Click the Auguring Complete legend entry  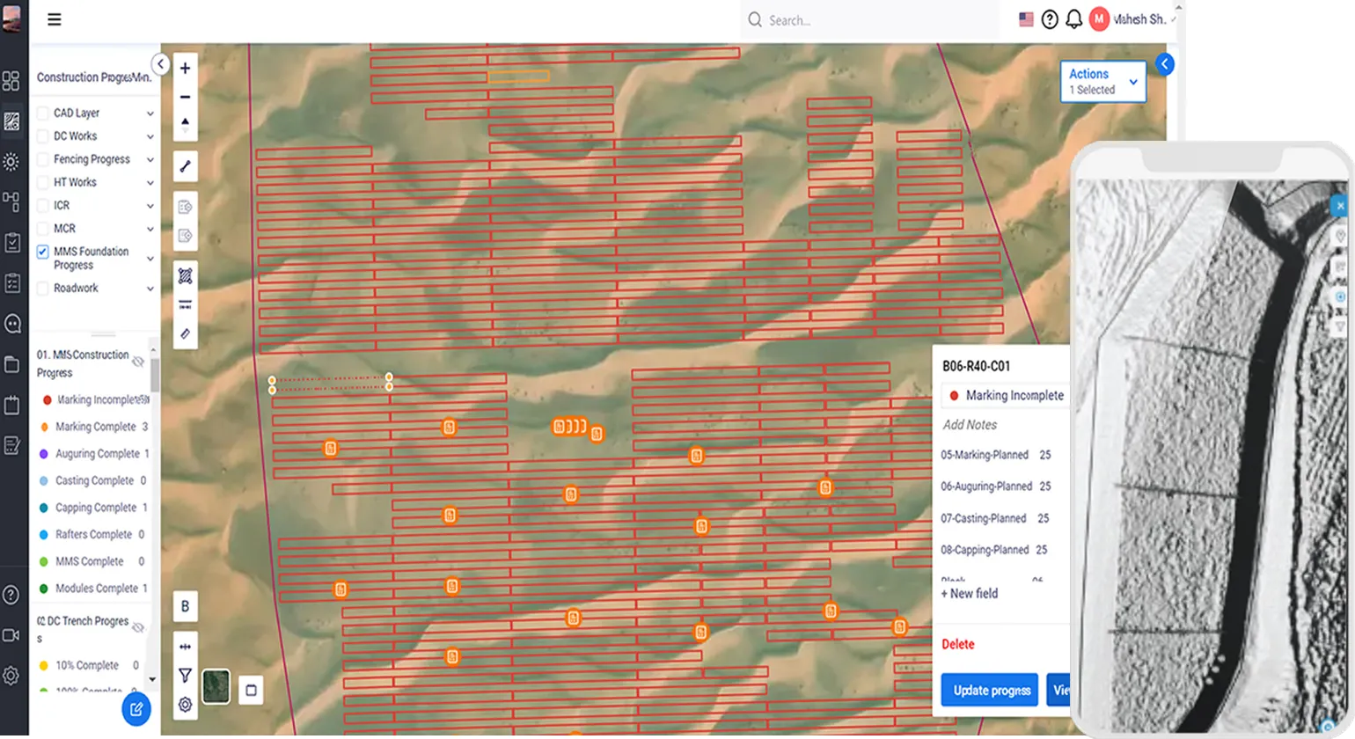coord(97,454)
